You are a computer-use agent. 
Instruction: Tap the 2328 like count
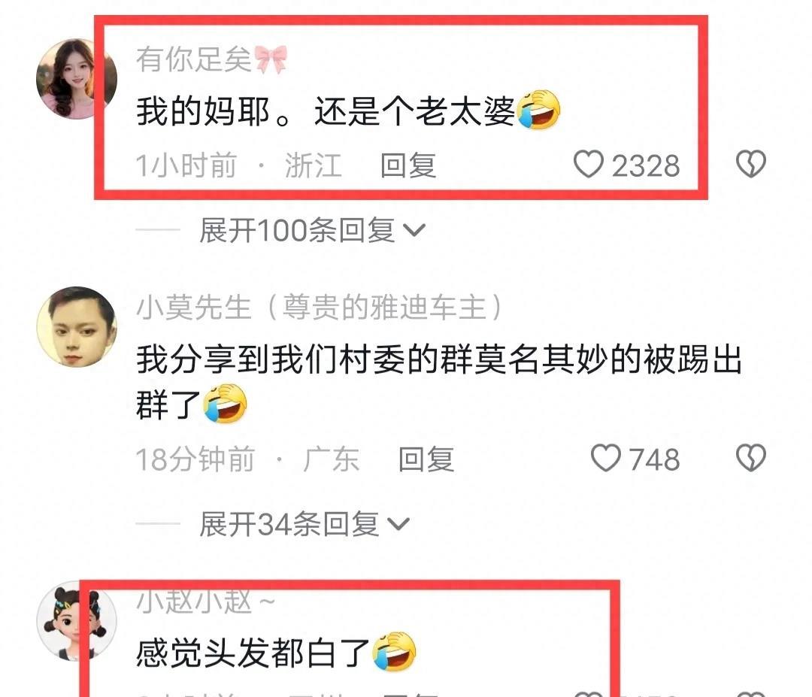coord(646,165)
